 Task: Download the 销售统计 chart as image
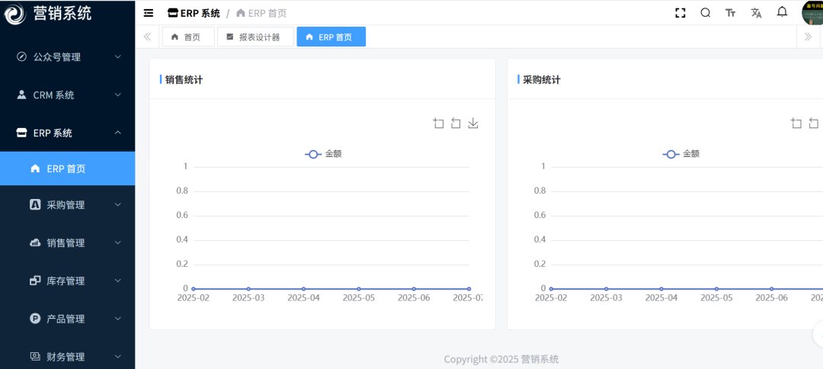click(x=473, y=124)
